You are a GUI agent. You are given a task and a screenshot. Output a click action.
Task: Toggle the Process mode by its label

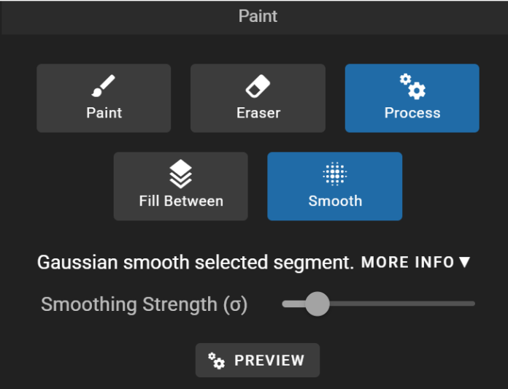coord(412,113)
